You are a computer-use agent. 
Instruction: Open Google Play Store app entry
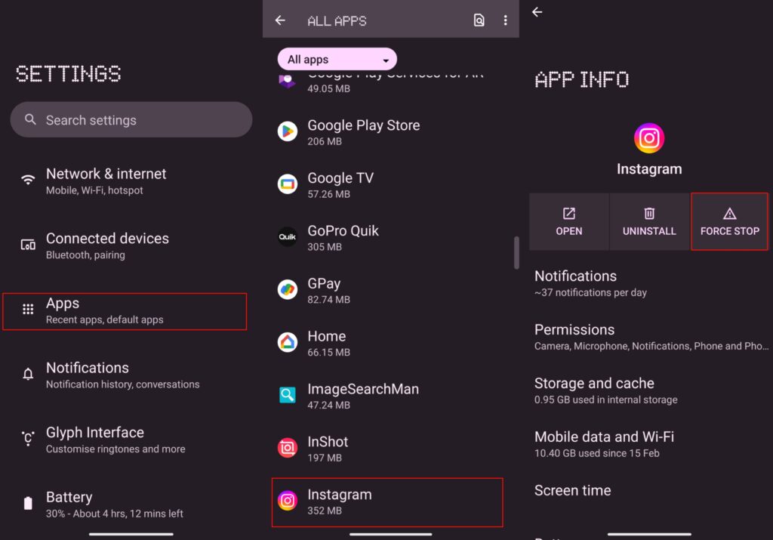click(390, 132)
